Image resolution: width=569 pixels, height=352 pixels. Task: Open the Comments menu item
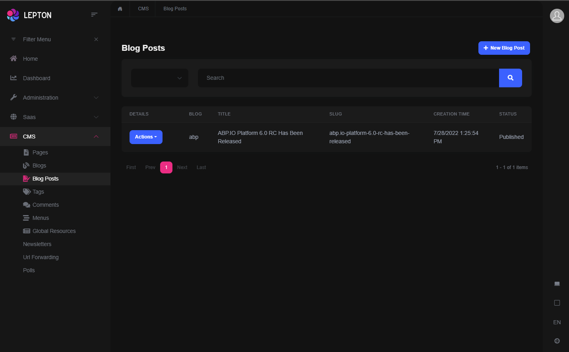point(45,205)
